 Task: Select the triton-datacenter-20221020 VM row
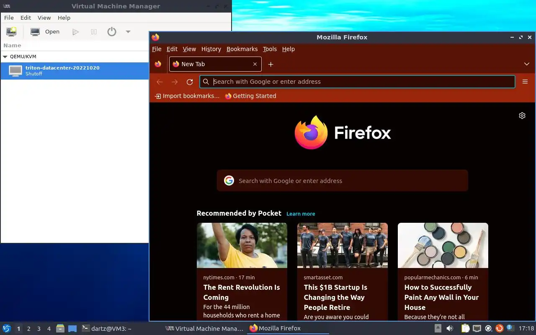74,71
